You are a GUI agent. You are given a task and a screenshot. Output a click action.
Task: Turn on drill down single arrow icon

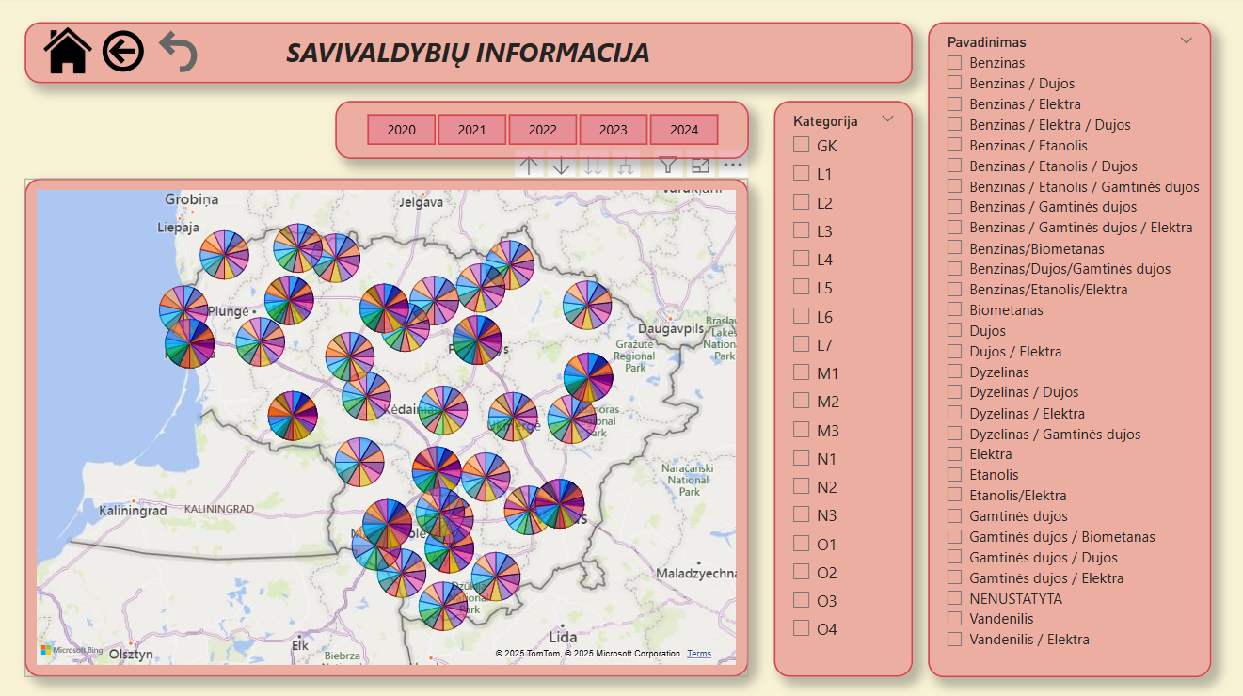562,166
